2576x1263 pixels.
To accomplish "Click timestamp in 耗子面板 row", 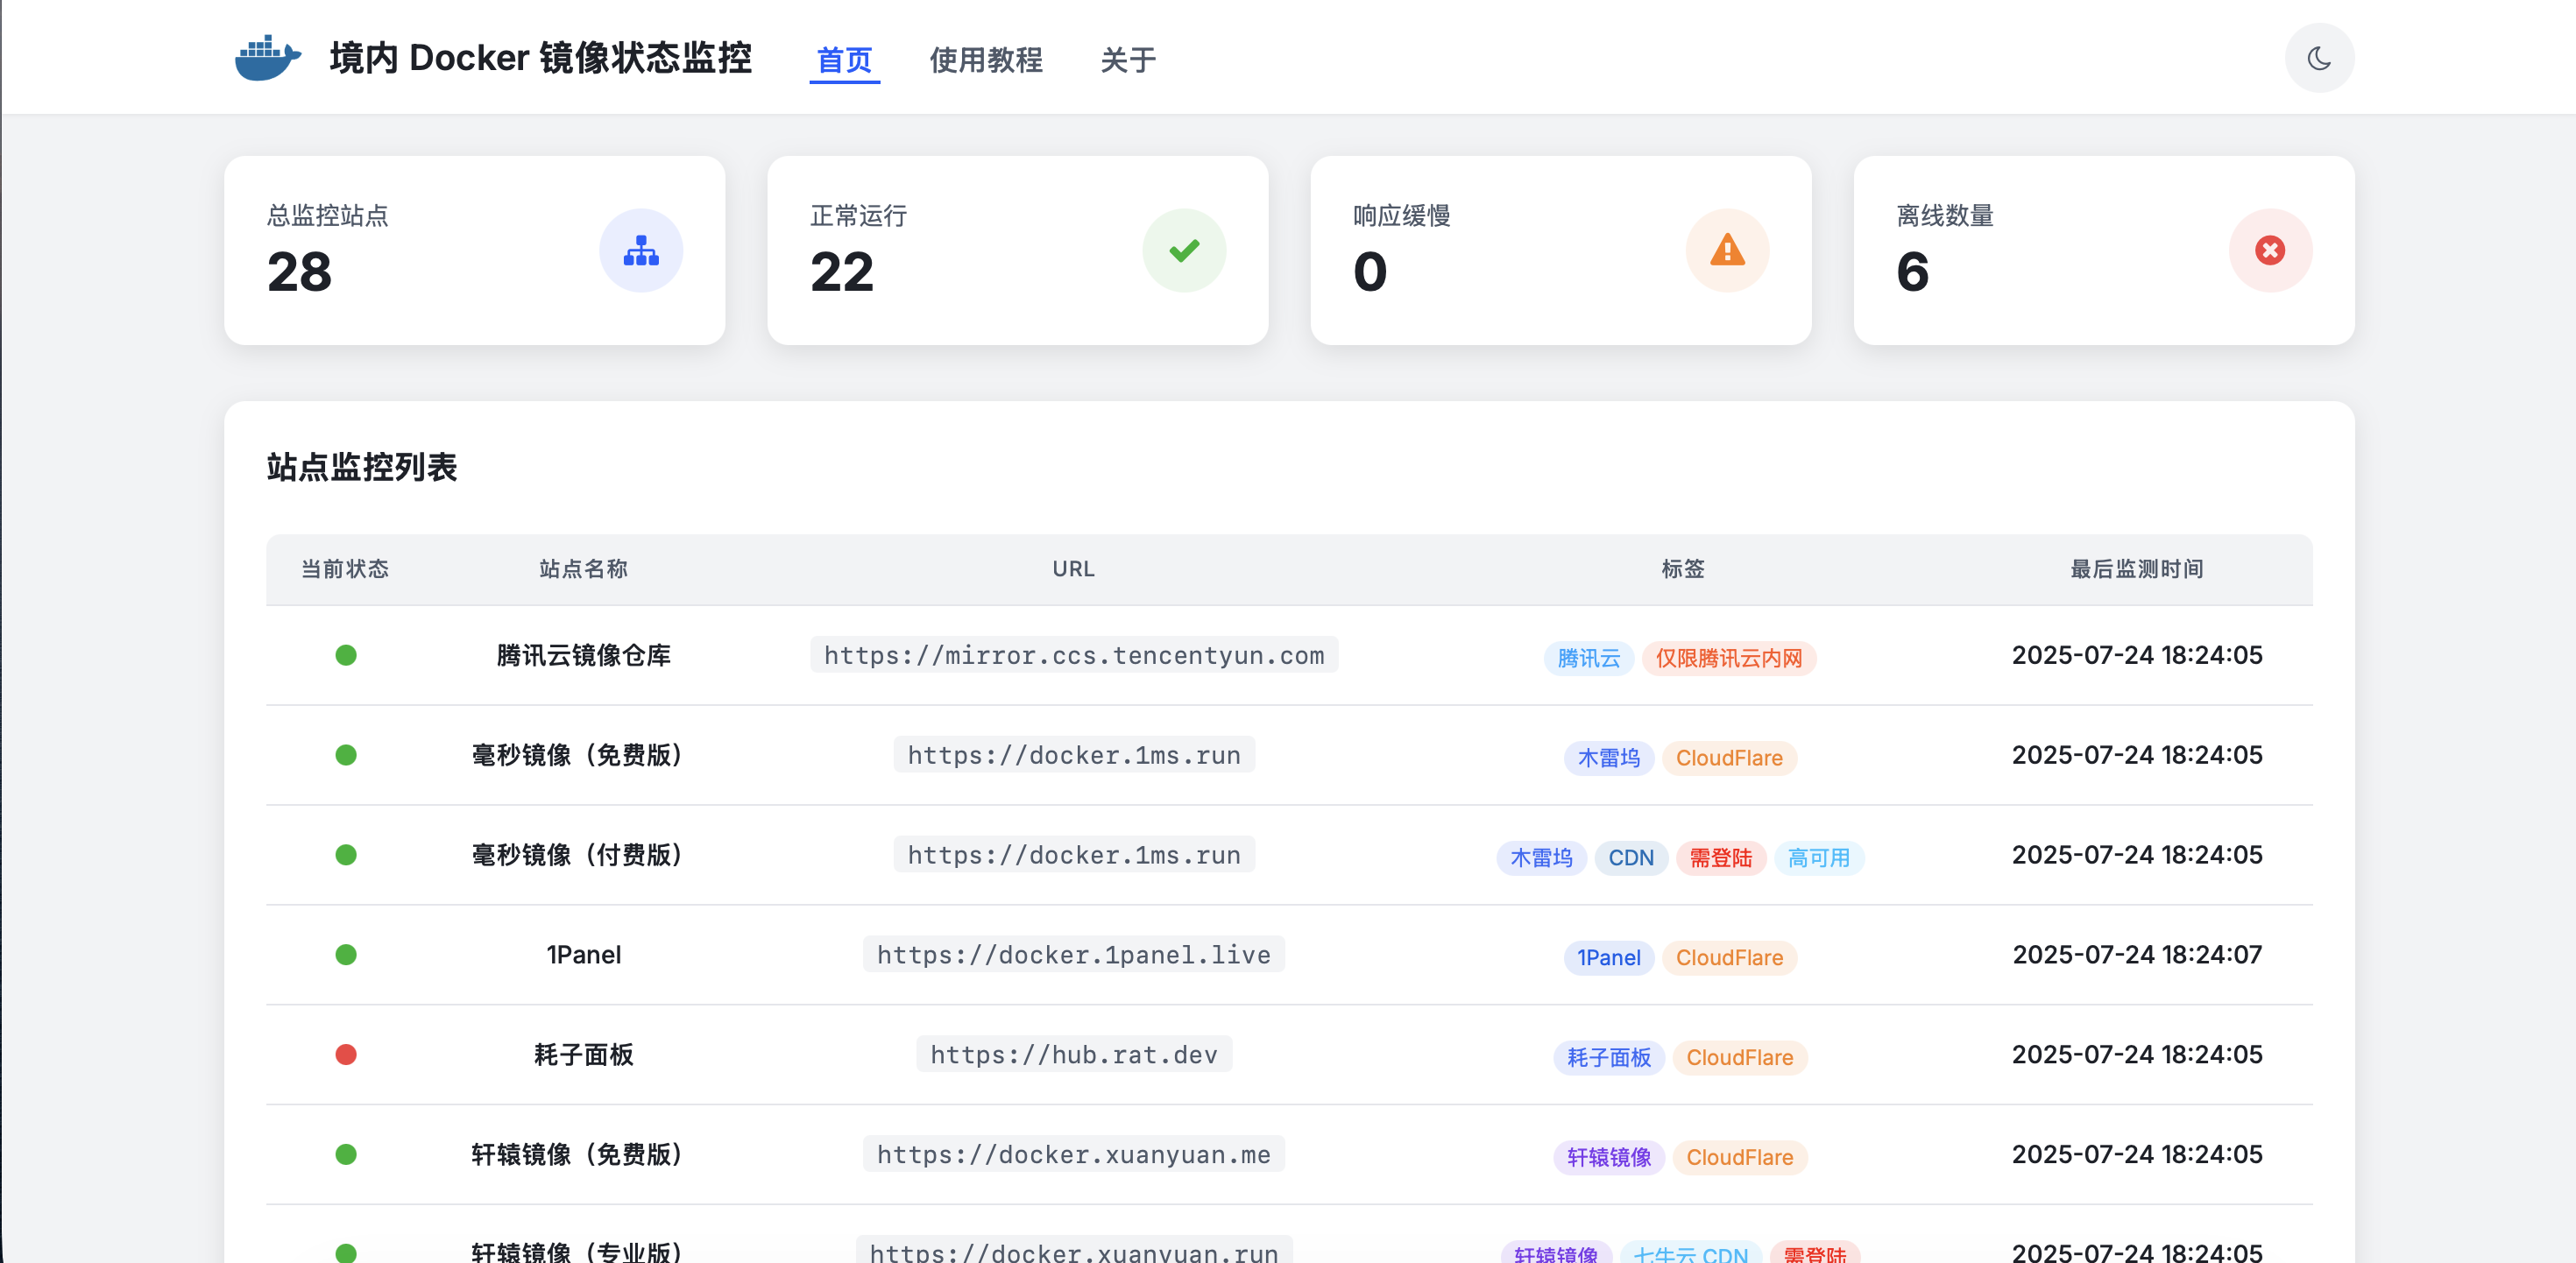I will click(2137, 1055).
